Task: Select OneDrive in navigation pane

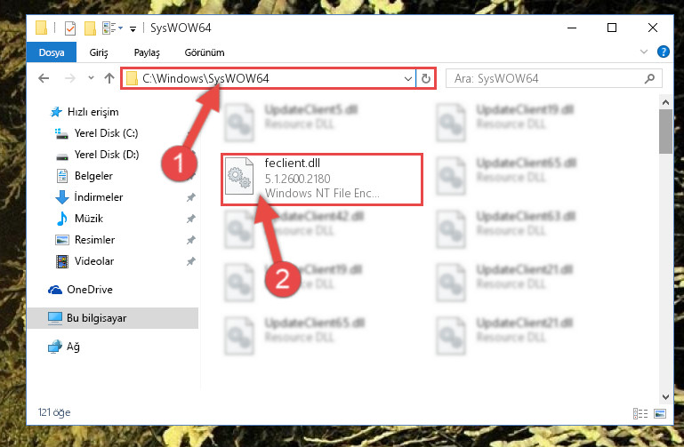Action: coord(90,290)
